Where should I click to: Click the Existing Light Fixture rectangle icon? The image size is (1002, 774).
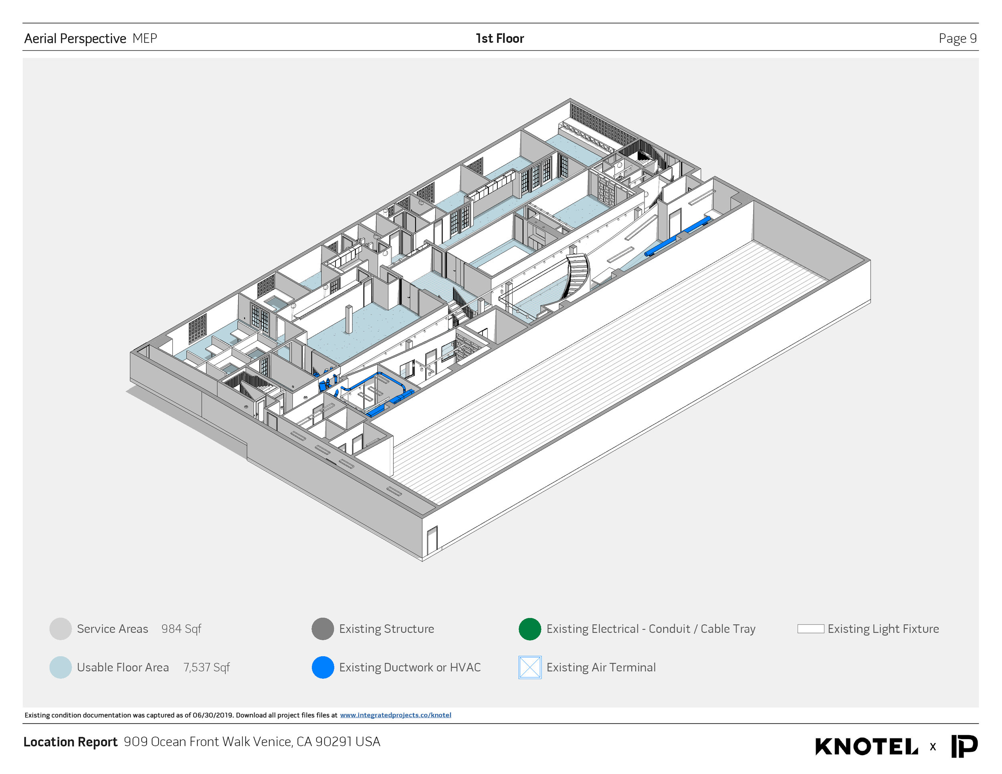[x=810, y=629]
